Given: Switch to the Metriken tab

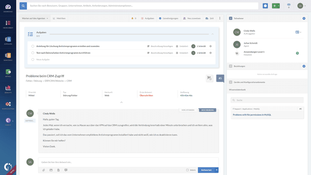Looking at the screenshot, I should click(59, 19).
